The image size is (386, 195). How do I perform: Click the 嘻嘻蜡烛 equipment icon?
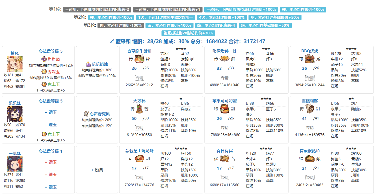[x=88, y=64]
